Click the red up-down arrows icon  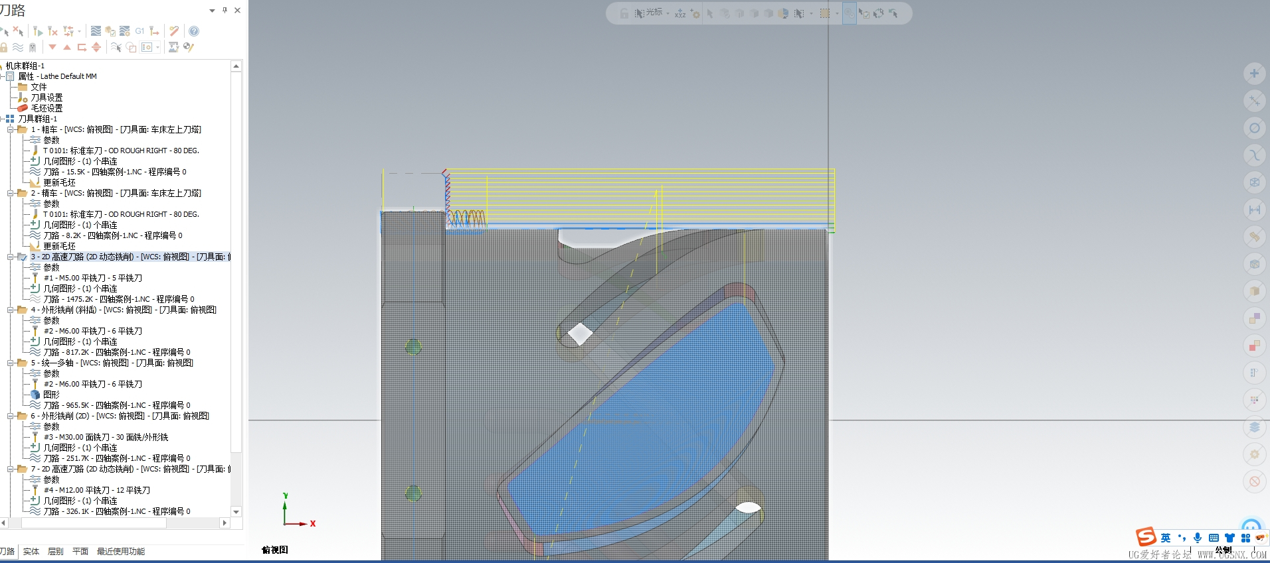[x=96, y=47]
